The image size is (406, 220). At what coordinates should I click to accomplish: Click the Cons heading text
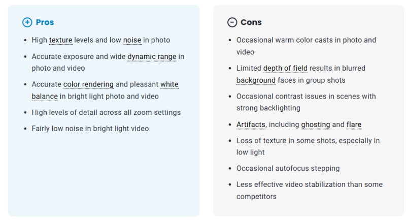pyautogui.click(x=251, y=22)
